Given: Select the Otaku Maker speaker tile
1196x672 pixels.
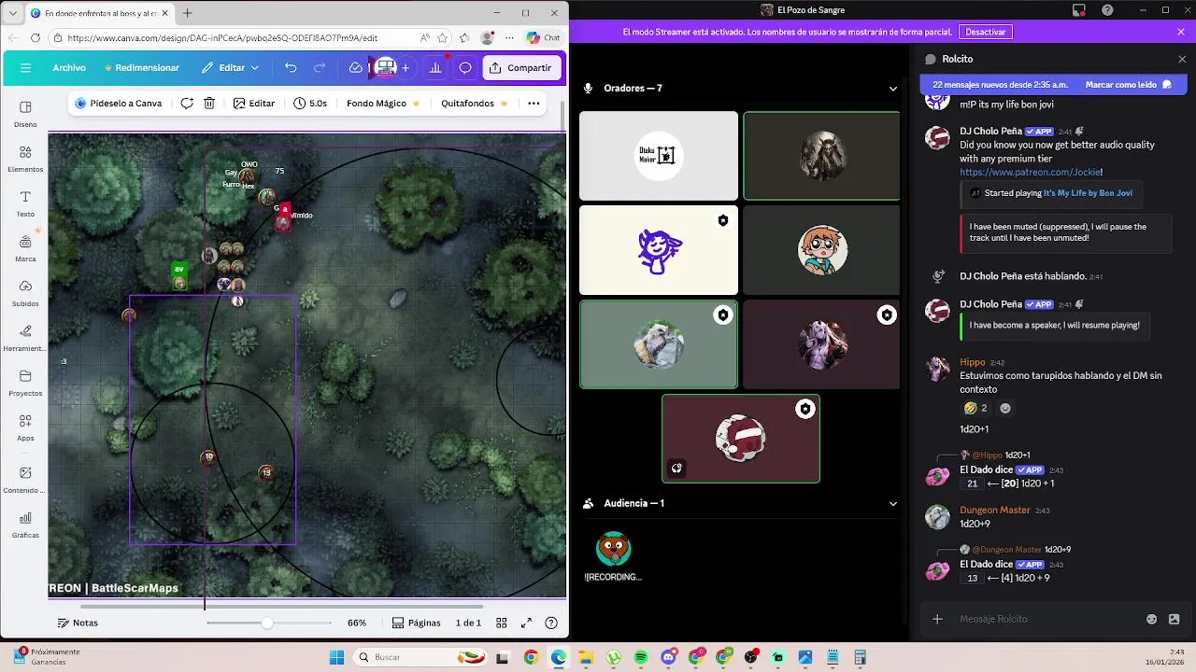Looking at the screenshot, I should pyautogui.click(x=659, y=156).
